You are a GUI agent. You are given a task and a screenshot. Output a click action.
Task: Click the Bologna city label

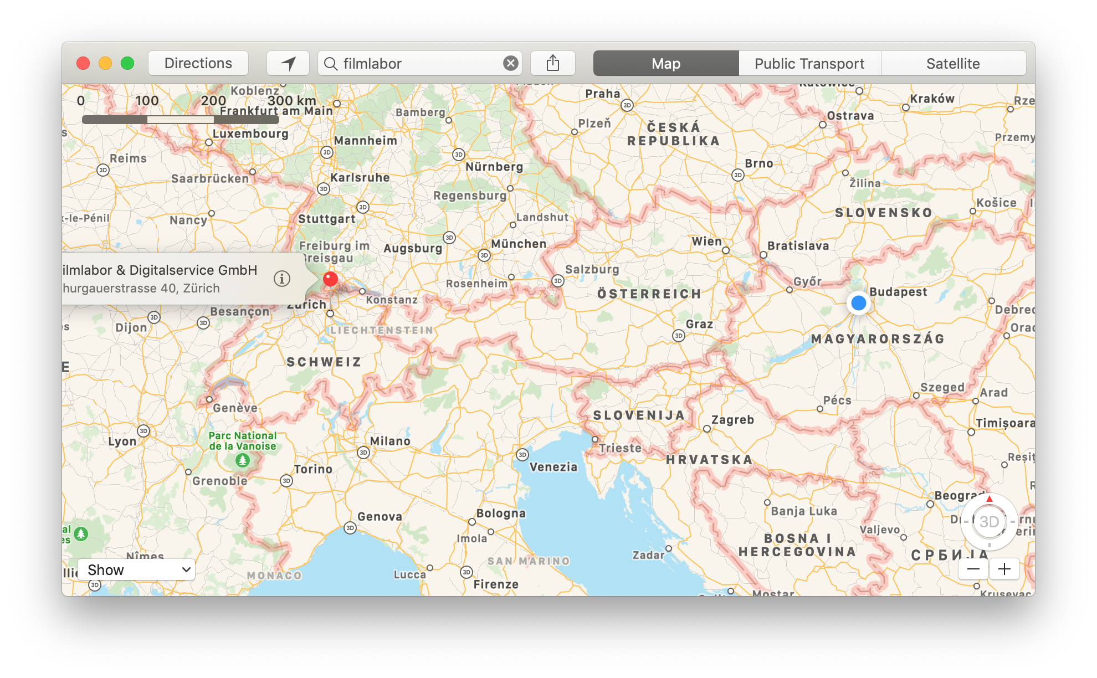click(501, 513)
